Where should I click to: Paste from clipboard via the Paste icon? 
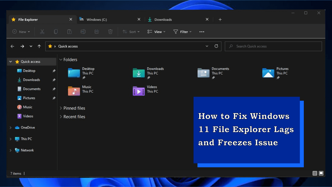coord(69,32)
